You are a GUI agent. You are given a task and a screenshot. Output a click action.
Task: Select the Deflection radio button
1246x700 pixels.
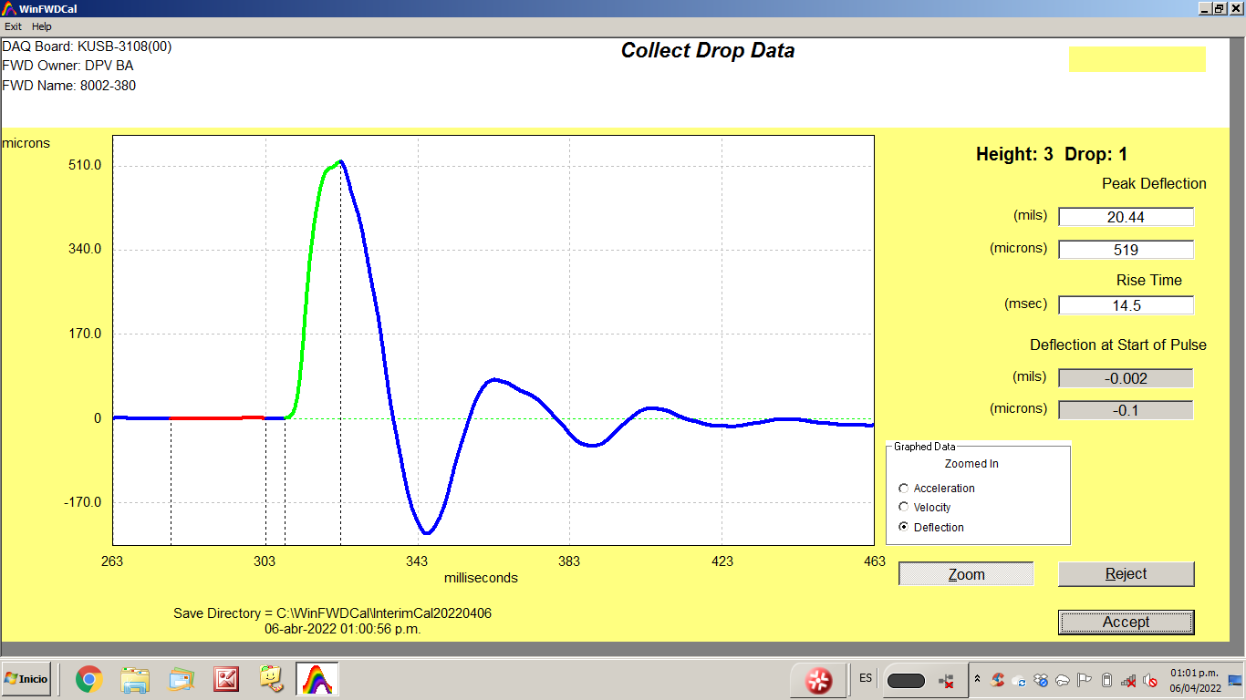point(904,528)
